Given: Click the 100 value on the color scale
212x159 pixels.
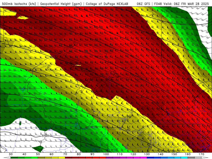Looking at the screenshot, I should (x=106, y=154).
